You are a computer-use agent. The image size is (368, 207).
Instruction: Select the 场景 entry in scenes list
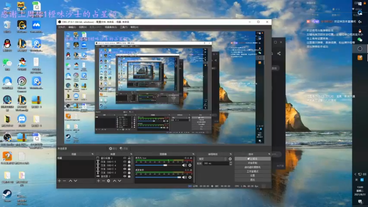[x=75, y=158]
